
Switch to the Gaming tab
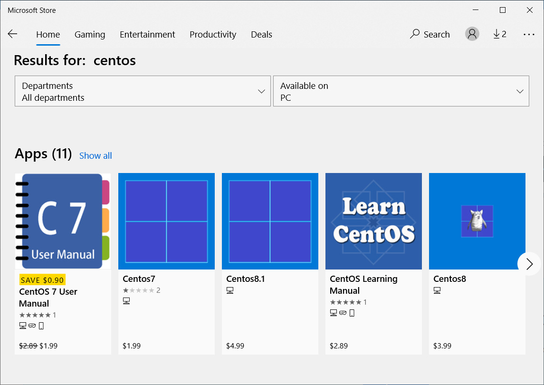click(90, 34)
